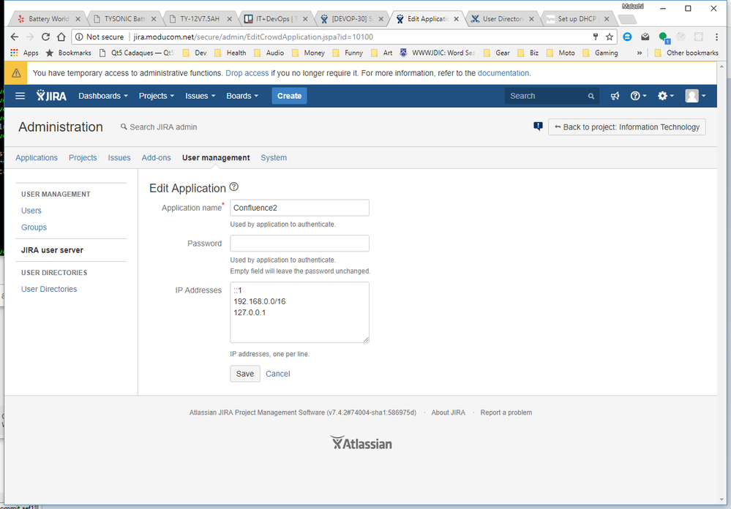Open the user avatar profile menu
Viewport: 731px width, 509px height.
[x=695, y=96]
